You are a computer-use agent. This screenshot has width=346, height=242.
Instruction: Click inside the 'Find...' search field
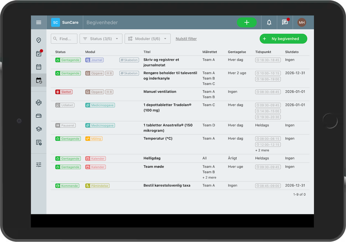point(64,39)
